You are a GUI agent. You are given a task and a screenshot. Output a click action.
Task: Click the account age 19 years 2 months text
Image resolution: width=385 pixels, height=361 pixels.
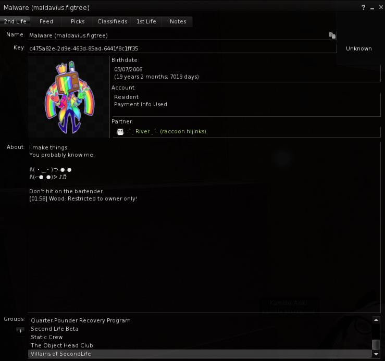tap(156, 77)
